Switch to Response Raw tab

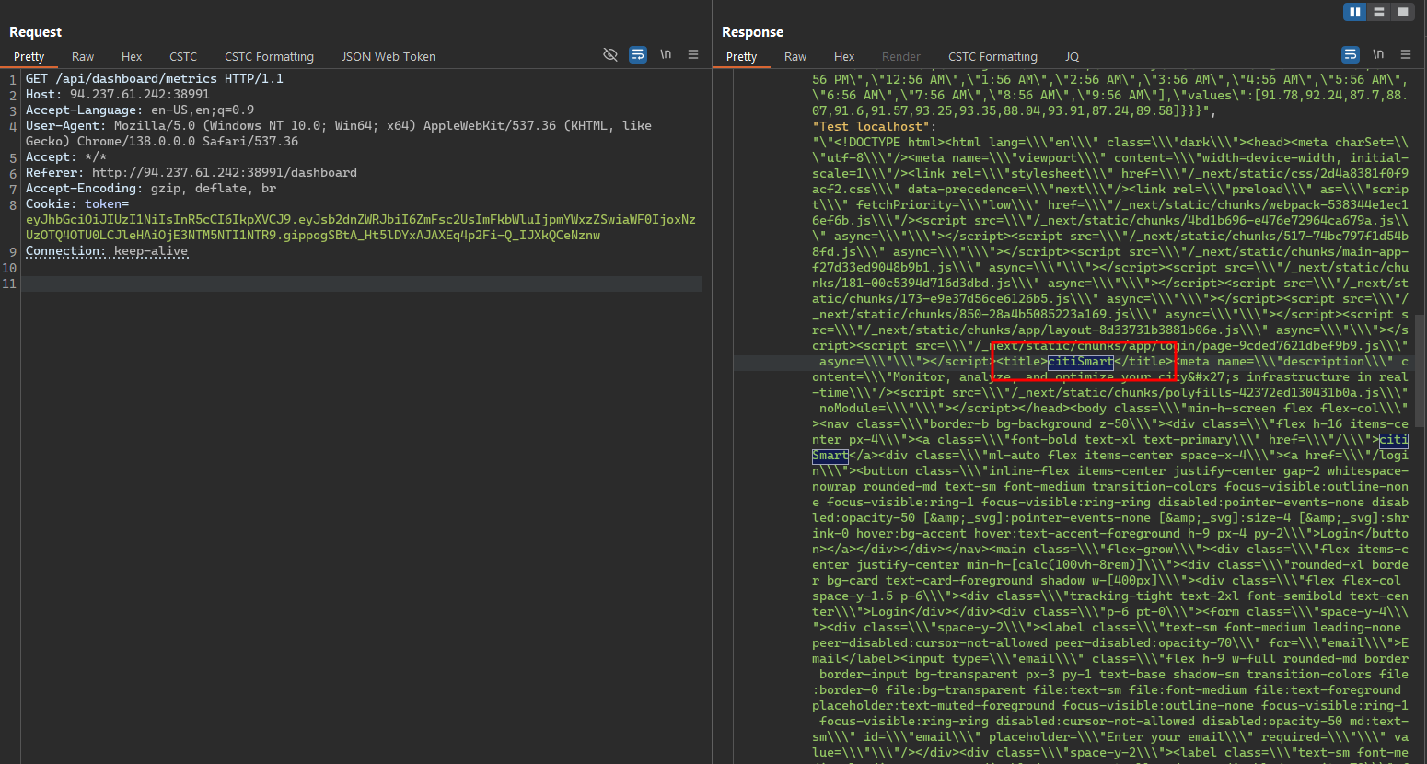pos(795,57)
